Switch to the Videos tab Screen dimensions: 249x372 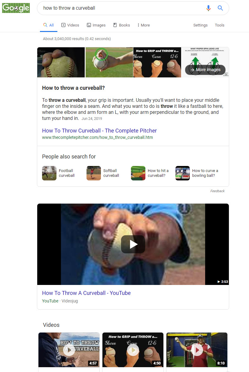point(70,25)
